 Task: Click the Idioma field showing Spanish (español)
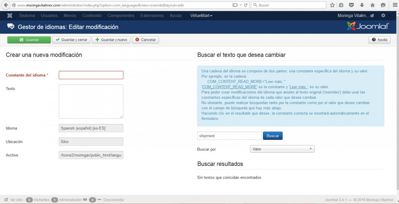pos(91,128)
